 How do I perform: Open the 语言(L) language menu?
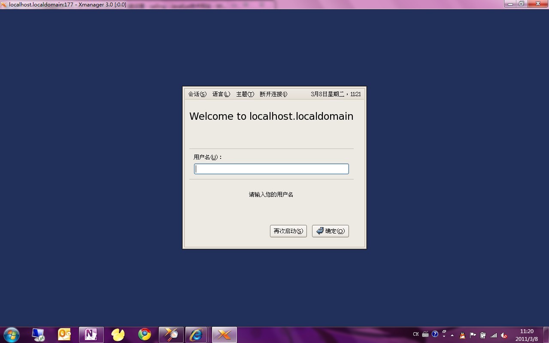click(x=221, y=94)
